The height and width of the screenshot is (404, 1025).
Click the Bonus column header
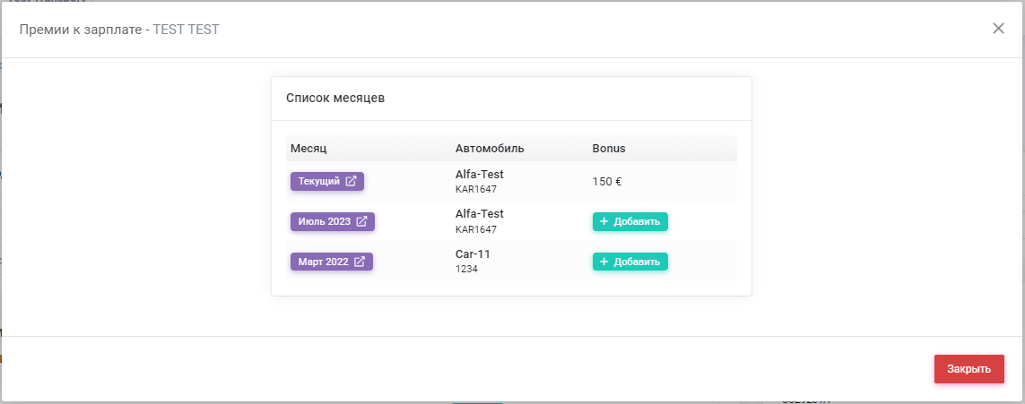pyautogui.click(x=609, y=148)
